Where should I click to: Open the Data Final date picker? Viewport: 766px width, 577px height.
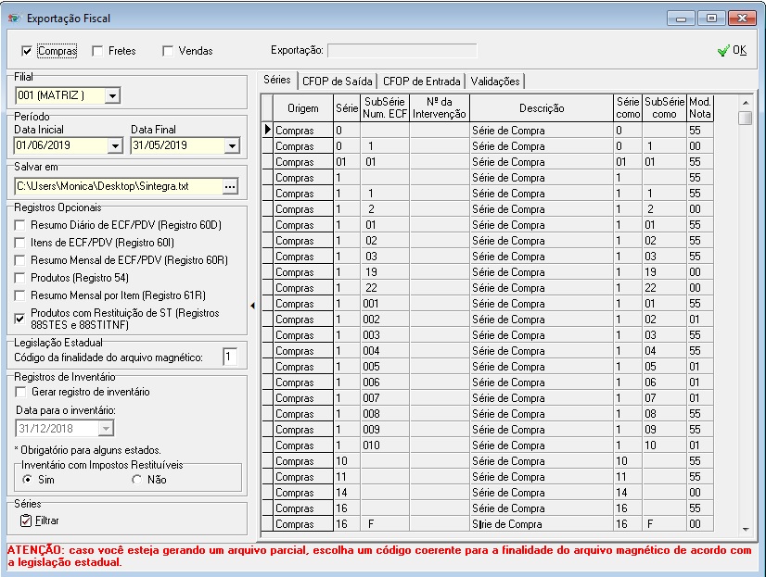(x=231, y=146)
